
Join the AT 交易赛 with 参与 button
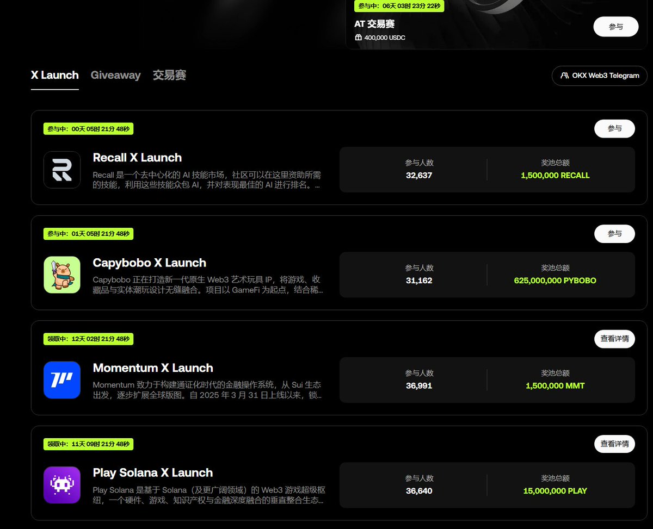pyautogui.click(x=616, y=27)
